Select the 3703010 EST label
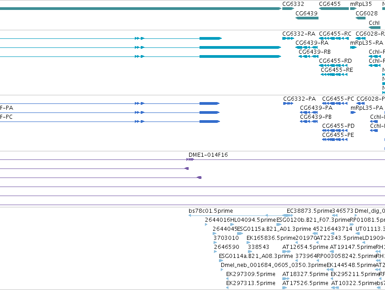This screenshot has height=290, width=385. [x=226, y=238]
